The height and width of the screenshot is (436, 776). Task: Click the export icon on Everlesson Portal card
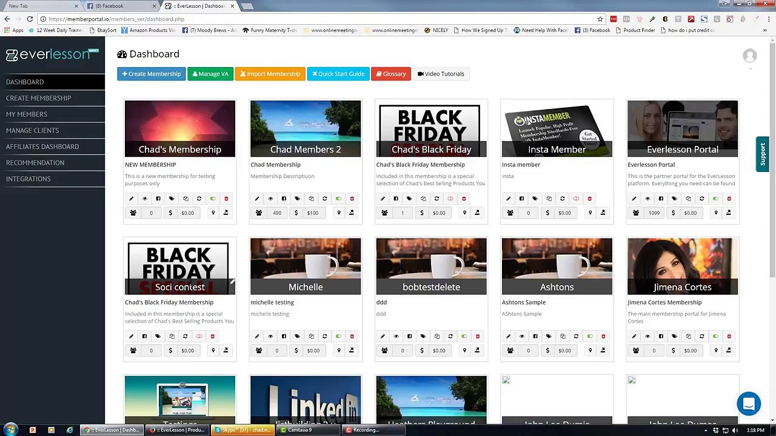(729, 213)
